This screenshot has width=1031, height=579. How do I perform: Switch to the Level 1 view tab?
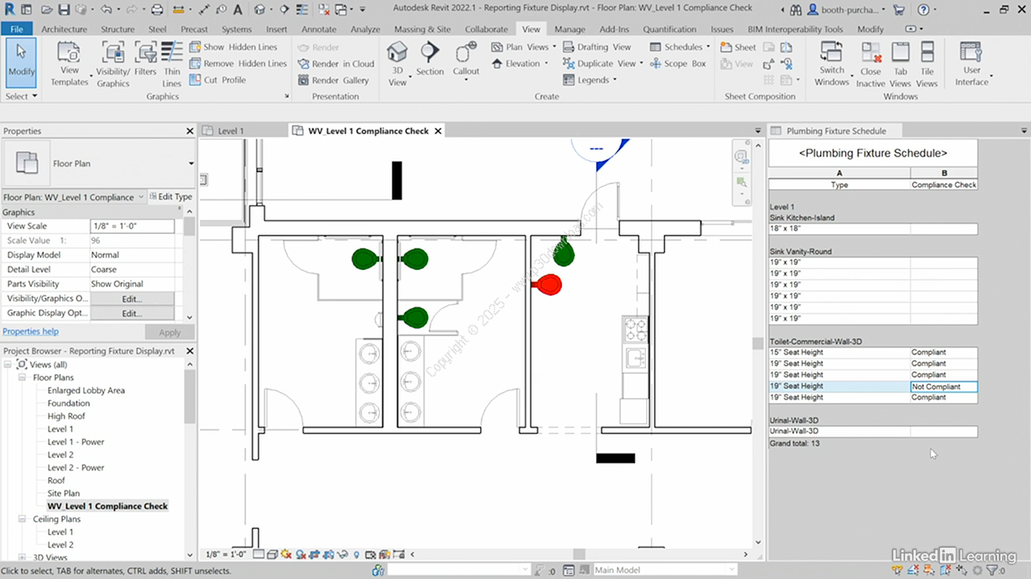(x=230, y=130)
